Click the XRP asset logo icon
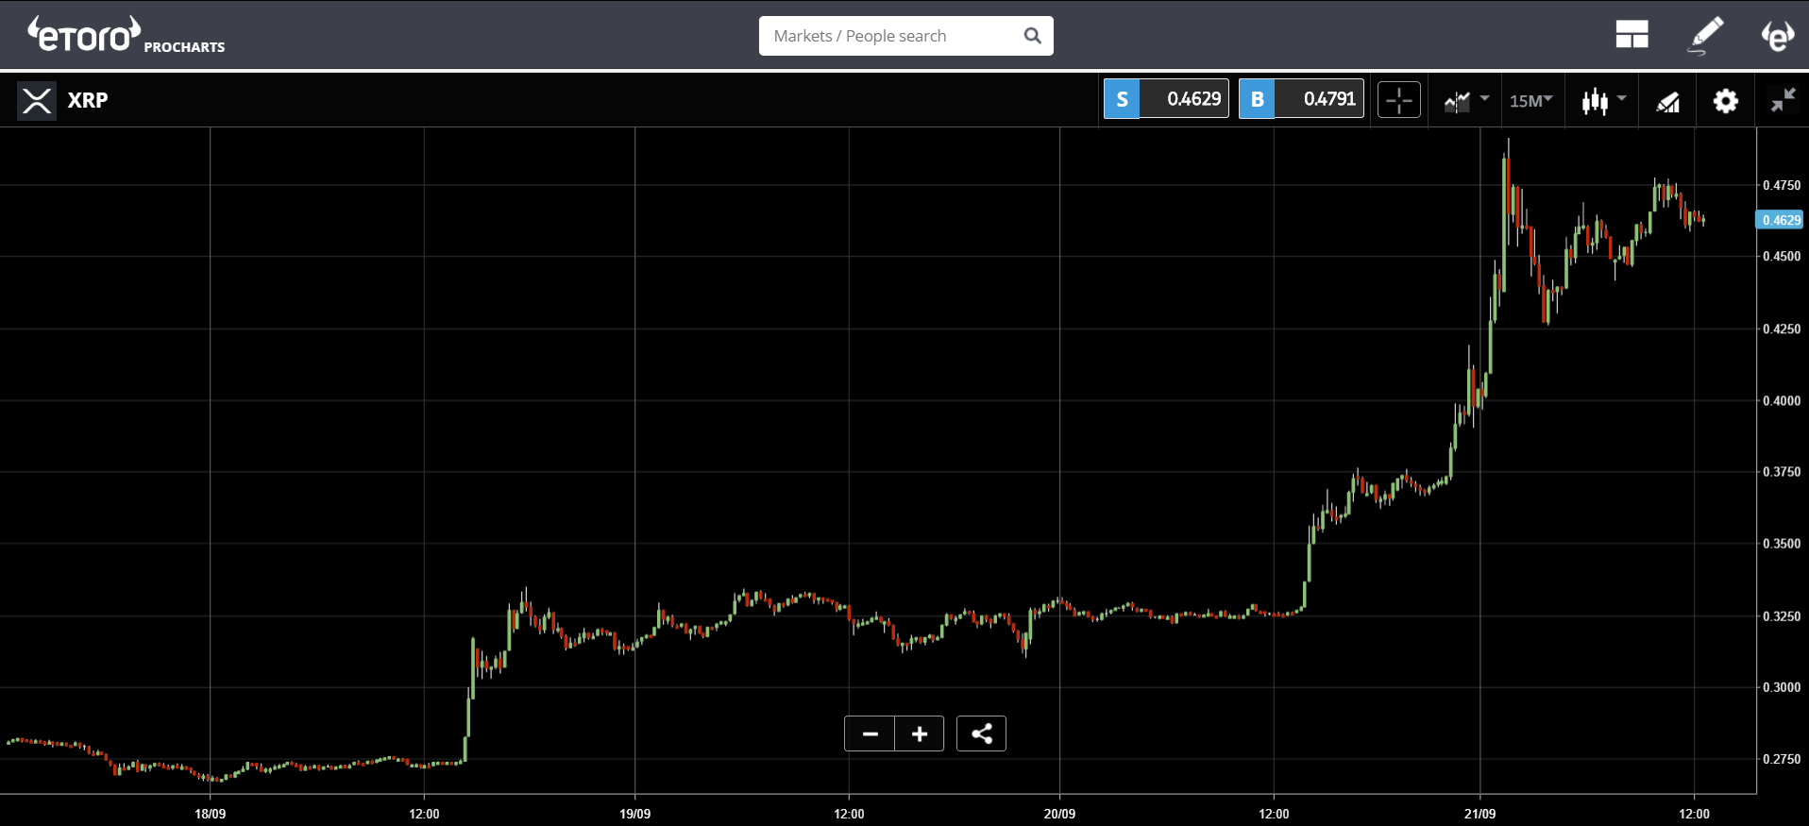1809x826 pixels. 37,100
